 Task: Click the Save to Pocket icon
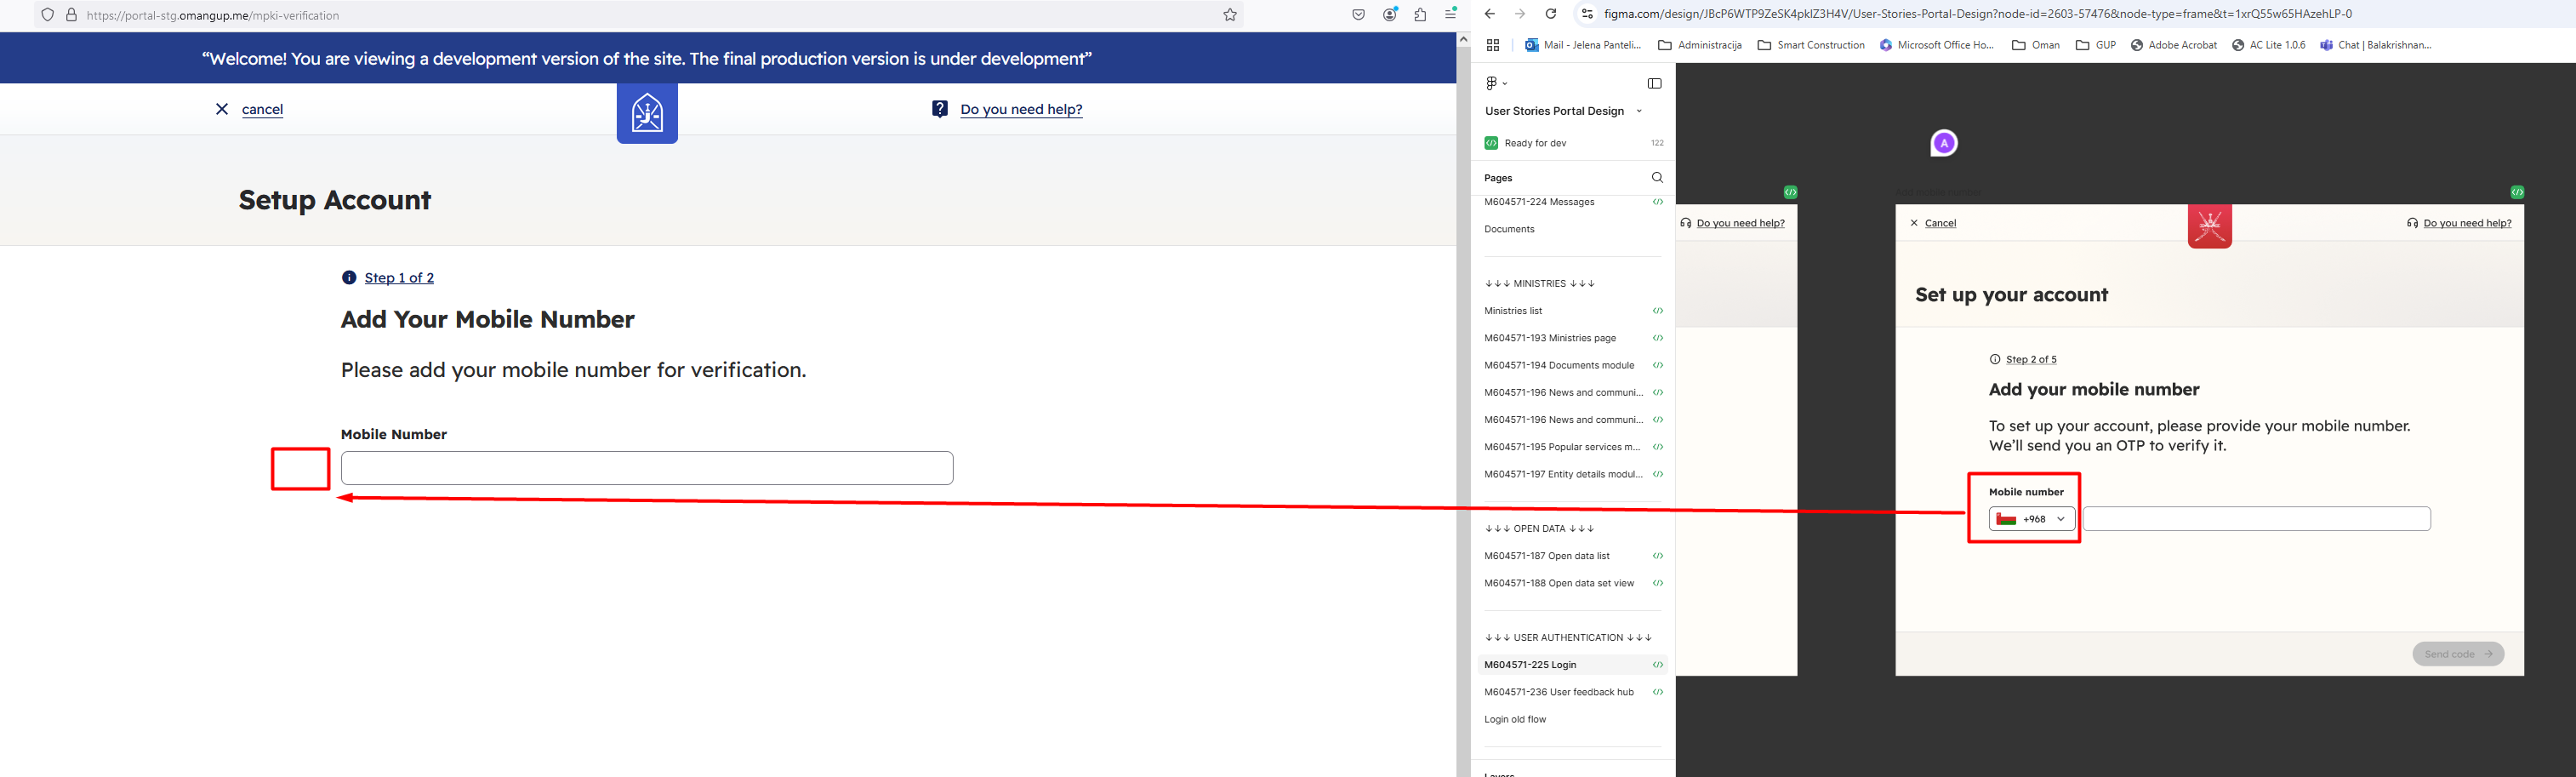(1358, 15)
